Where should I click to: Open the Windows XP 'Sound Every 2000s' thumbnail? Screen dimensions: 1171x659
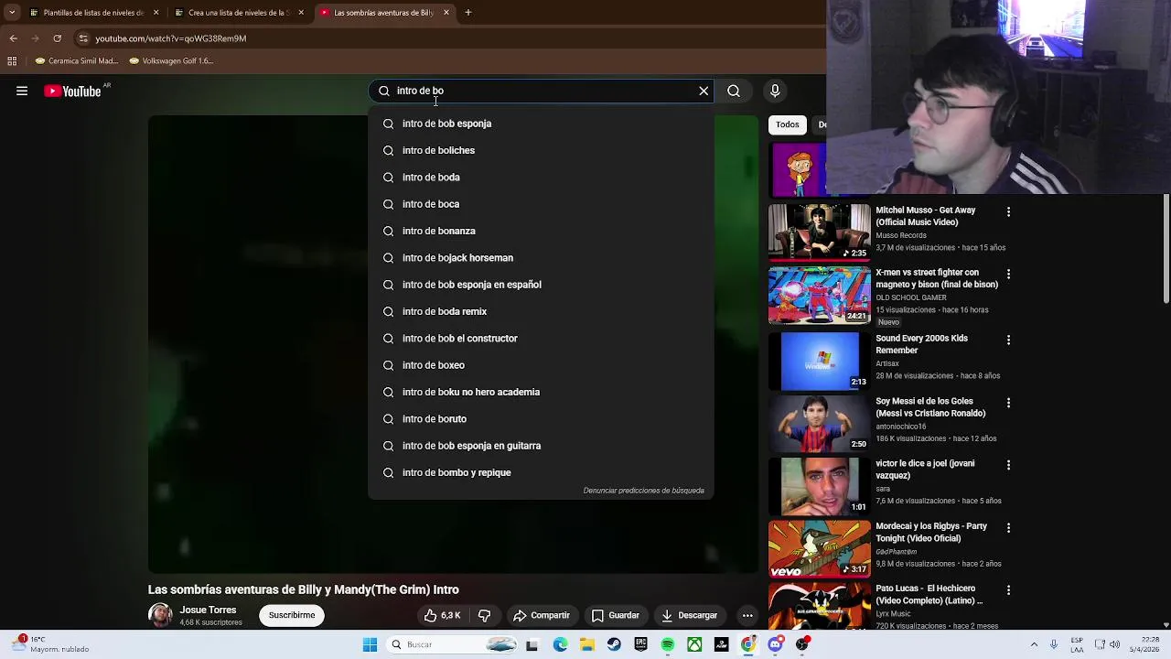(x=820, y=361)
